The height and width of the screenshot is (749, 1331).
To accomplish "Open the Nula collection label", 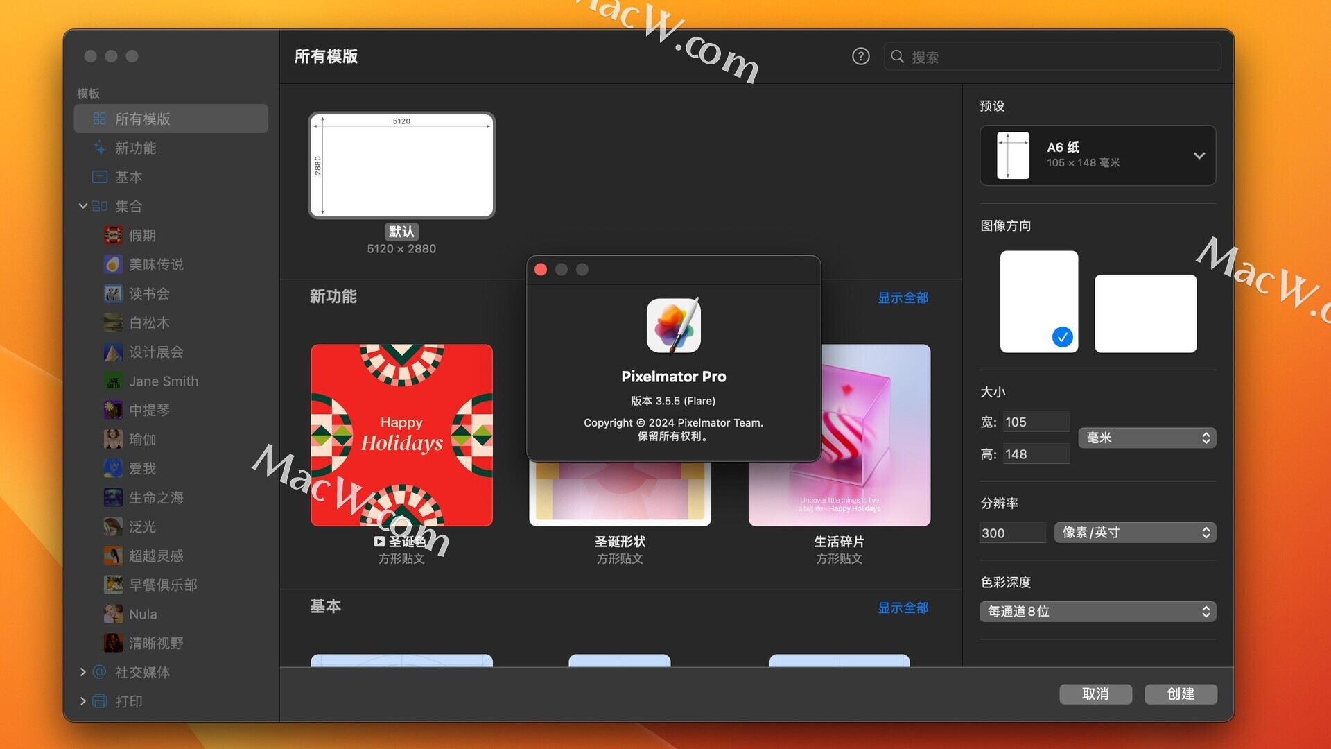I will (143, 614).
